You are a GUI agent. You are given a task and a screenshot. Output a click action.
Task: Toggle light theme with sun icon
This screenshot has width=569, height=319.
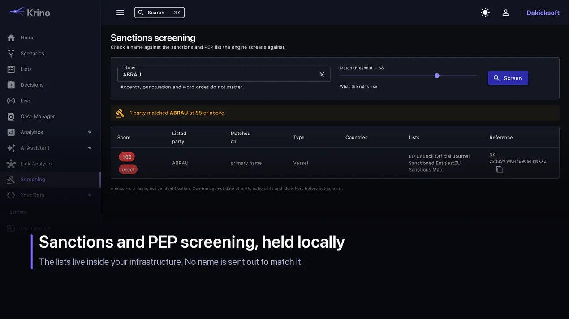tap(485, 13)
